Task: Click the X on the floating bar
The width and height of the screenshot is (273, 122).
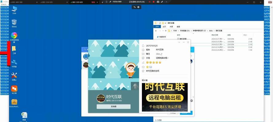Action: tap(138, 7)
